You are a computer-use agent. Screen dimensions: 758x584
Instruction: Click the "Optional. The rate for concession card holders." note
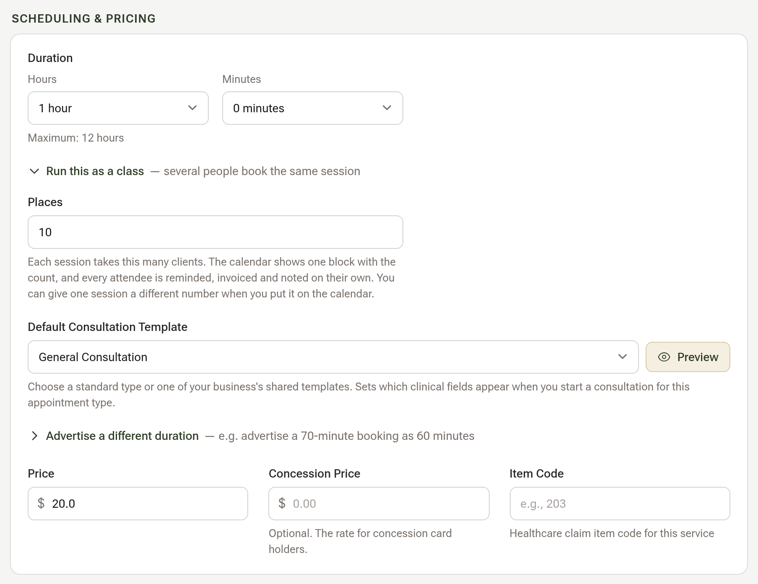(360, 541)
